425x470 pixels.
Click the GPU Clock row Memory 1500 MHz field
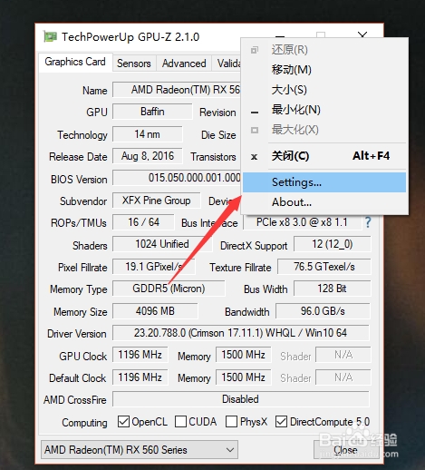[x=244, y=355]
